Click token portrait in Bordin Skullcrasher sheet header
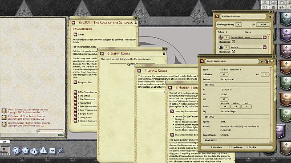 (267, 61)
